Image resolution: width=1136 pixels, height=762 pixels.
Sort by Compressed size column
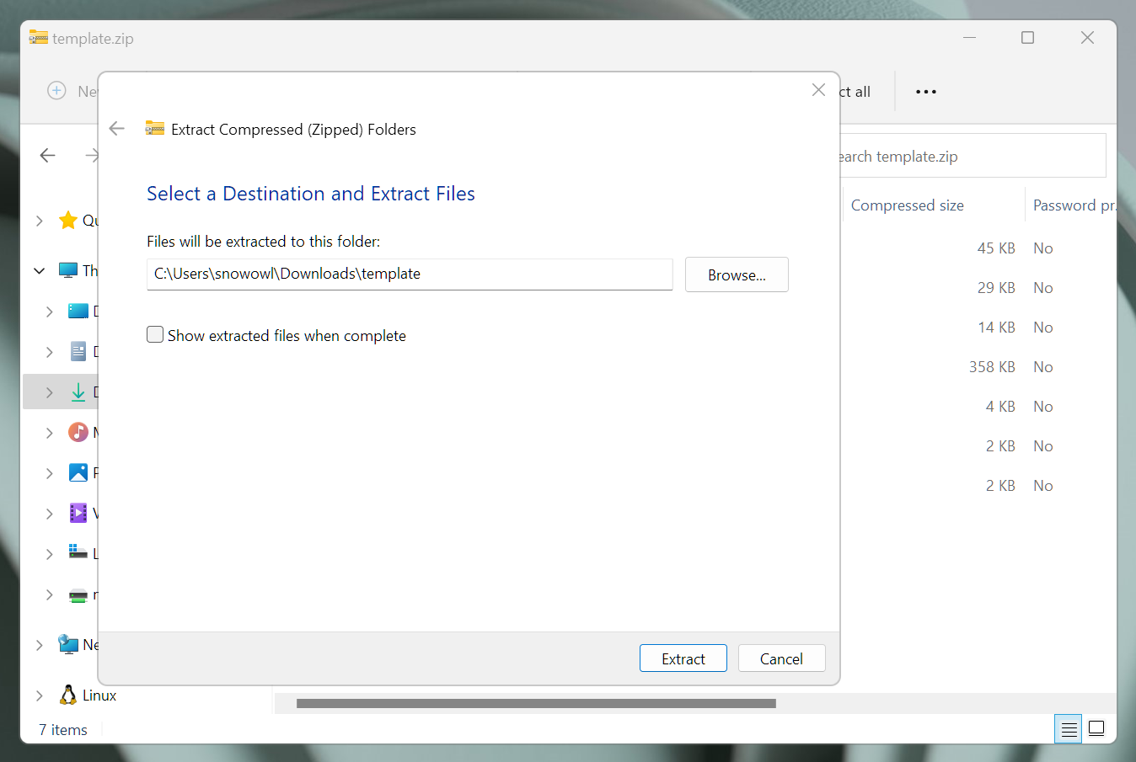click(x=908, y=205)
